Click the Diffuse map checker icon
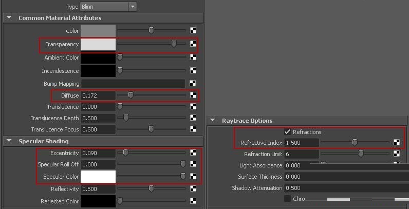This screenshot has height=209, width=409. pos(193,96)
